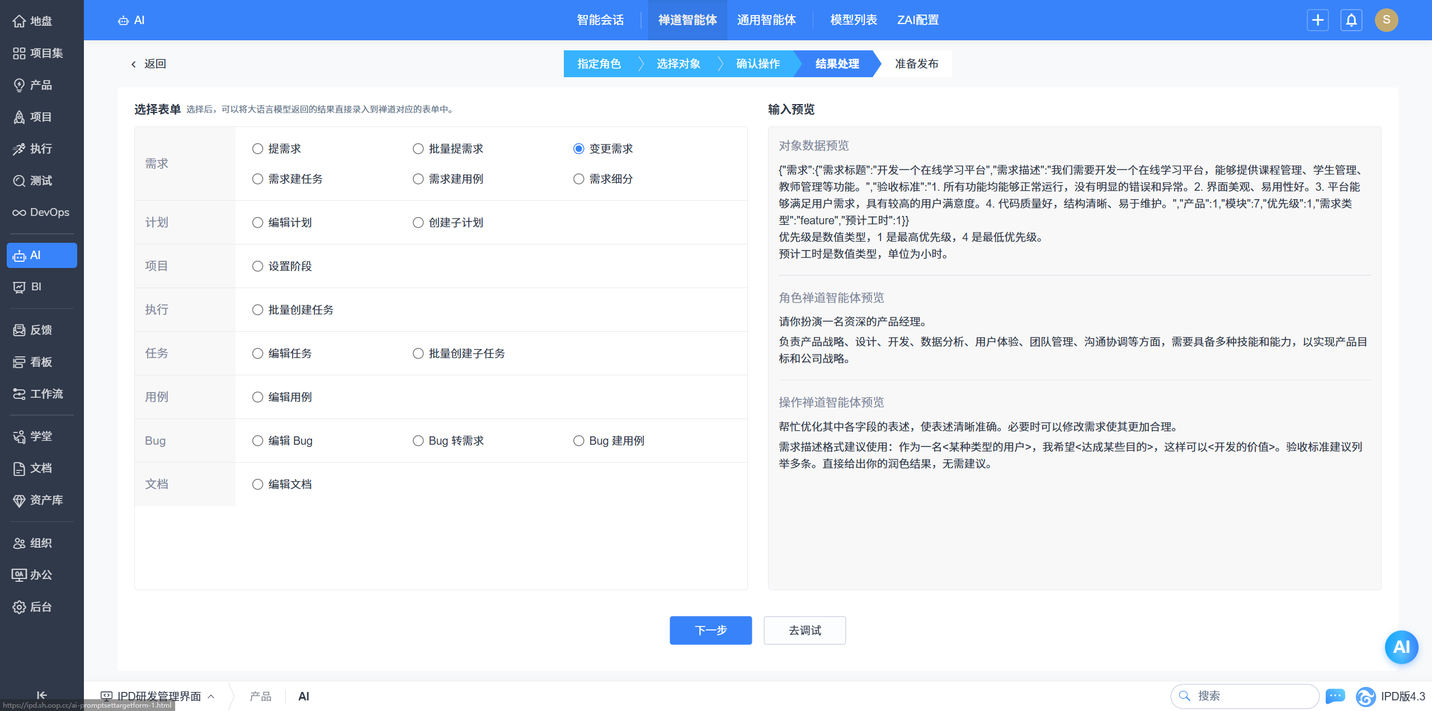Open the chat message bubble icon
The height and width of the screenshot is (711, 1432).
pyautogui.click(x=1335, y=696)
